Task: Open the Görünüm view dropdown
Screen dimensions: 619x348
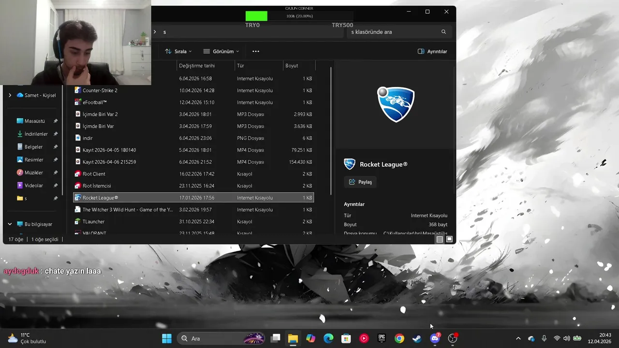Action: (221, 51)
